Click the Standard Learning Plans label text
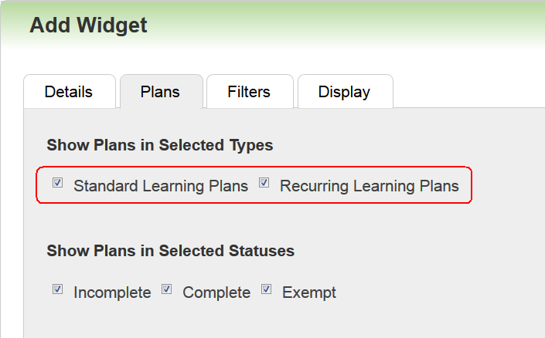The width and height of the screenshot is (545, 338). [x=161, y=186]
